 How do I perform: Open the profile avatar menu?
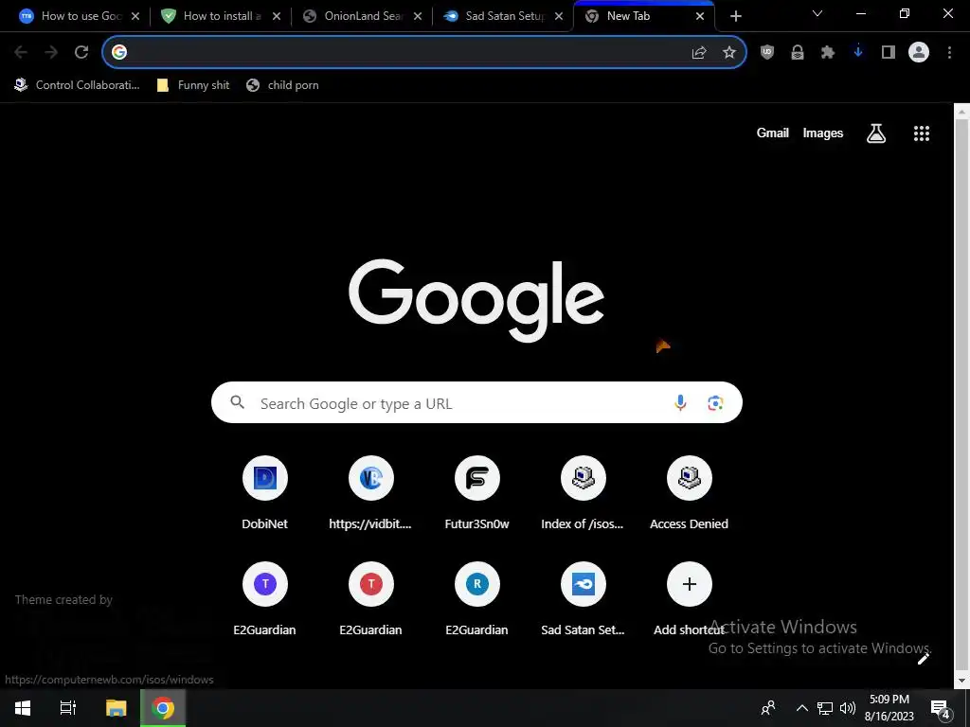click(919, 53)
